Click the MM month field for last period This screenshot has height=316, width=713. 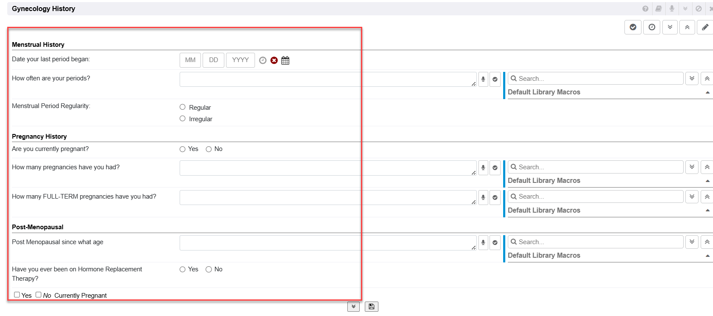click(190, 60)
